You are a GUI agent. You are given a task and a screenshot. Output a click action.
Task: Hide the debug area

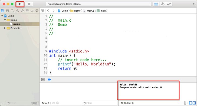coord(43,79)
